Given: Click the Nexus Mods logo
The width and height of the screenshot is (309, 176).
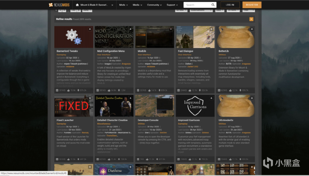Looking at the screenshot, I should 59,5.
